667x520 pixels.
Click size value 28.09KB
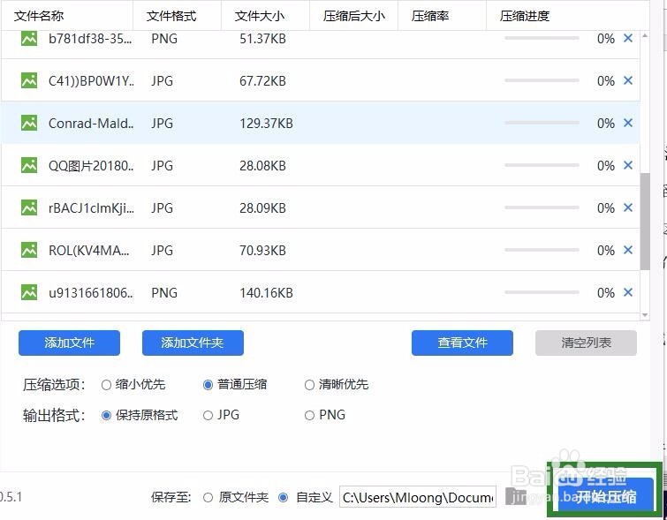point(262,208)
